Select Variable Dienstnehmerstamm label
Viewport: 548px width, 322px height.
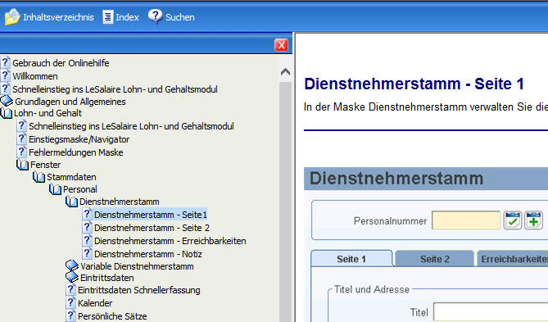pos(137,266)
